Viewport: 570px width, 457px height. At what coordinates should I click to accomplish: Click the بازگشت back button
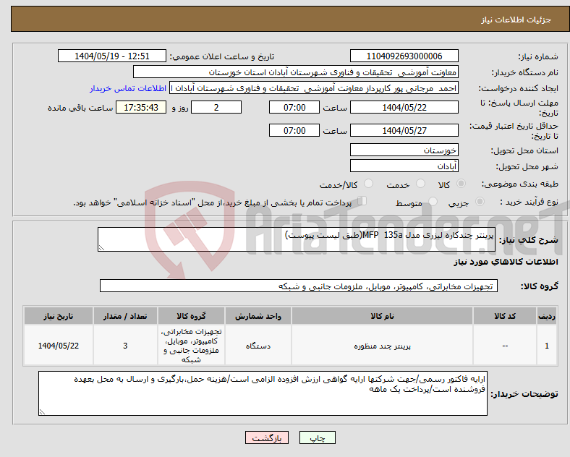(x=267, y=437)
